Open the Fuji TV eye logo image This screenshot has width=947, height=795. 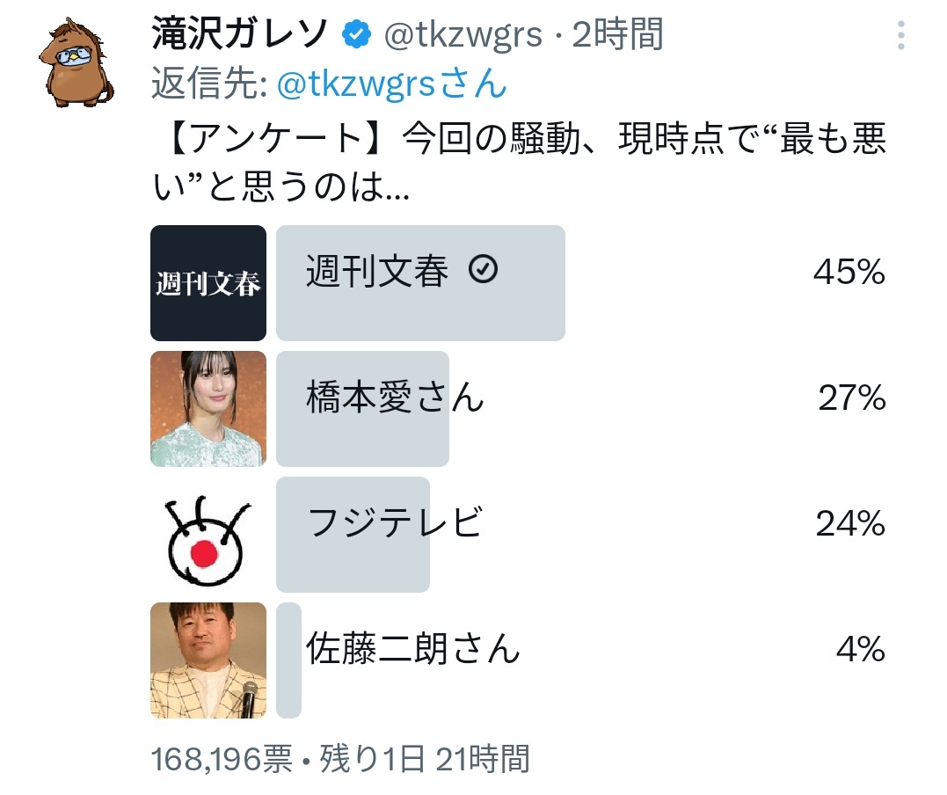point(208,535)
